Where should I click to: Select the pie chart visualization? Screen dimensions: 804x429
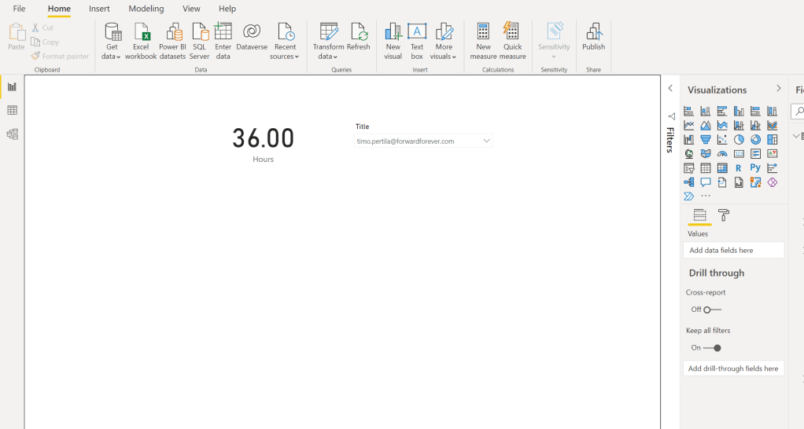739,140
